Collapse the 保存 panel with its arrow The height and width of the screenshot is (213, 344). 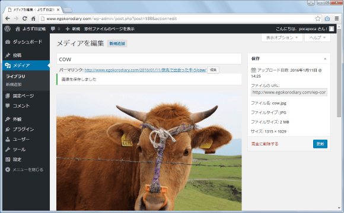(x=325, y=59)
